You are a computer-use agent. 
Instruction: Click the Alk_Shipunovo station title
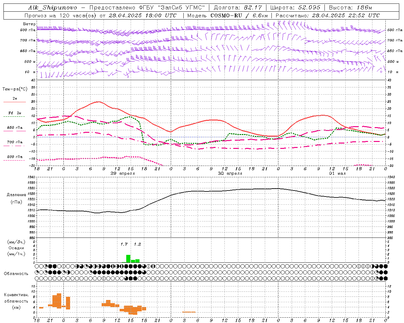(52, 8)
